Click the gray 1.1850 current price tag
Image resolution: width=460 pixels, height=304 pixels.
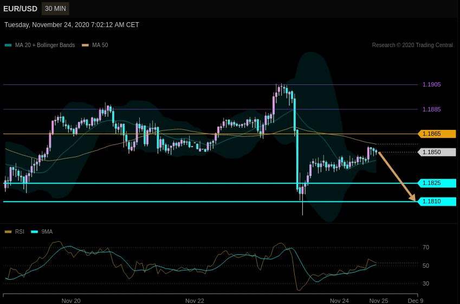tap(437, 152)
